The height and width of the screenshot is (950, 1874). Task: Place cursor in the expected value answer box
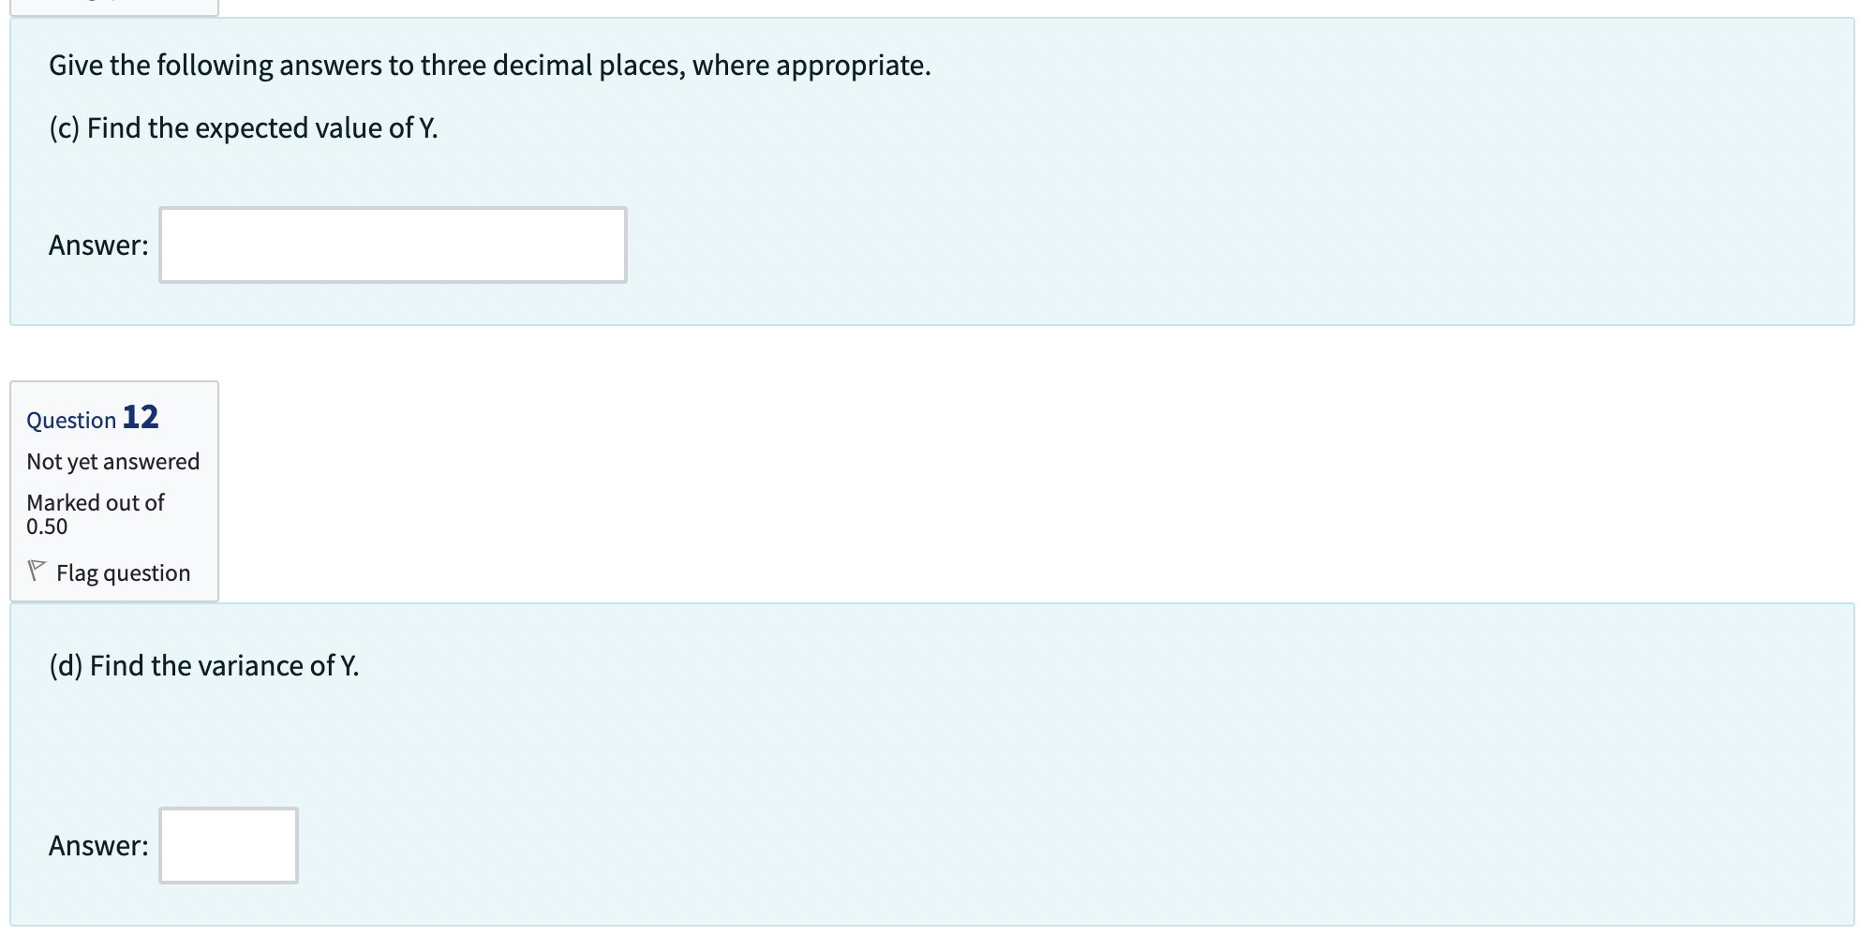pyautogui.click(x=392, y=245)
